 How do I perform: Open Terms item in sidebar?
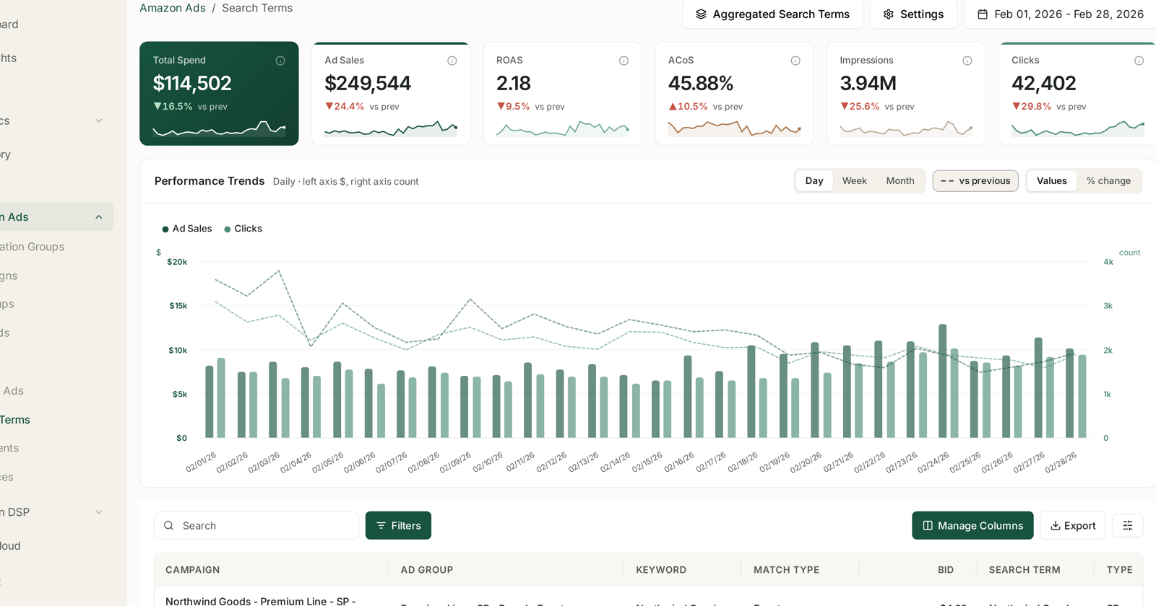coord(15,420)
